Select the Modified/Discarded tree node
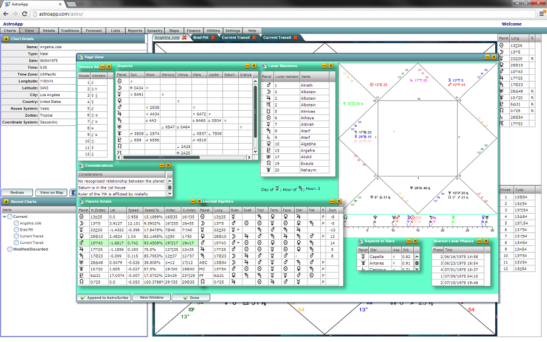 [x=29, y=249]
